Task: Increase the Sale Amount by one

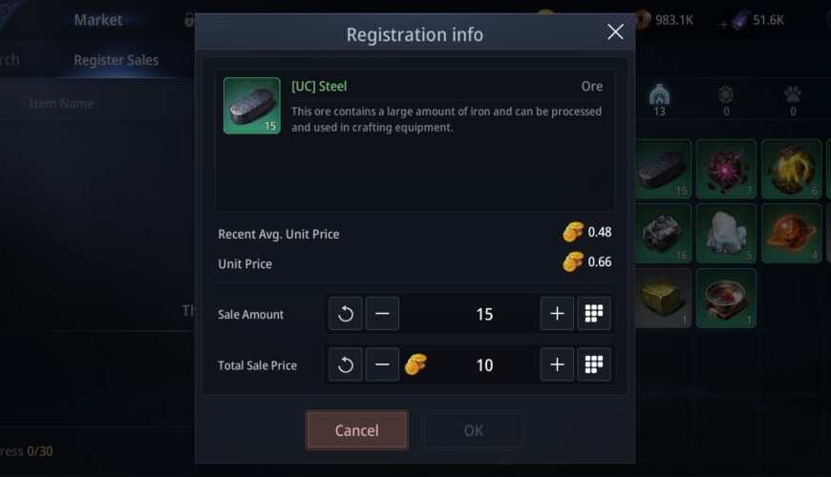Action: coord(557,314)
